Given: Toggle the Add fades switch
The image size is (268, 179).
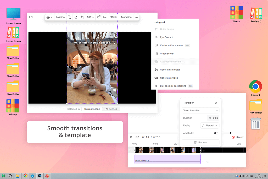Looking at the screenshot, I should 216,133.
